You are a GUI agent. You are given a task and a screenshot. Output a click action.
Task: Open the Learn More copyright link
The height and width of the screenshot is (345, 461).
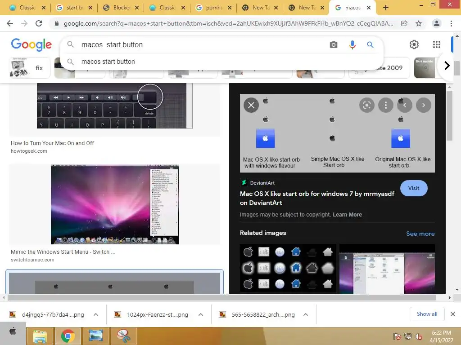pos(347,214)
